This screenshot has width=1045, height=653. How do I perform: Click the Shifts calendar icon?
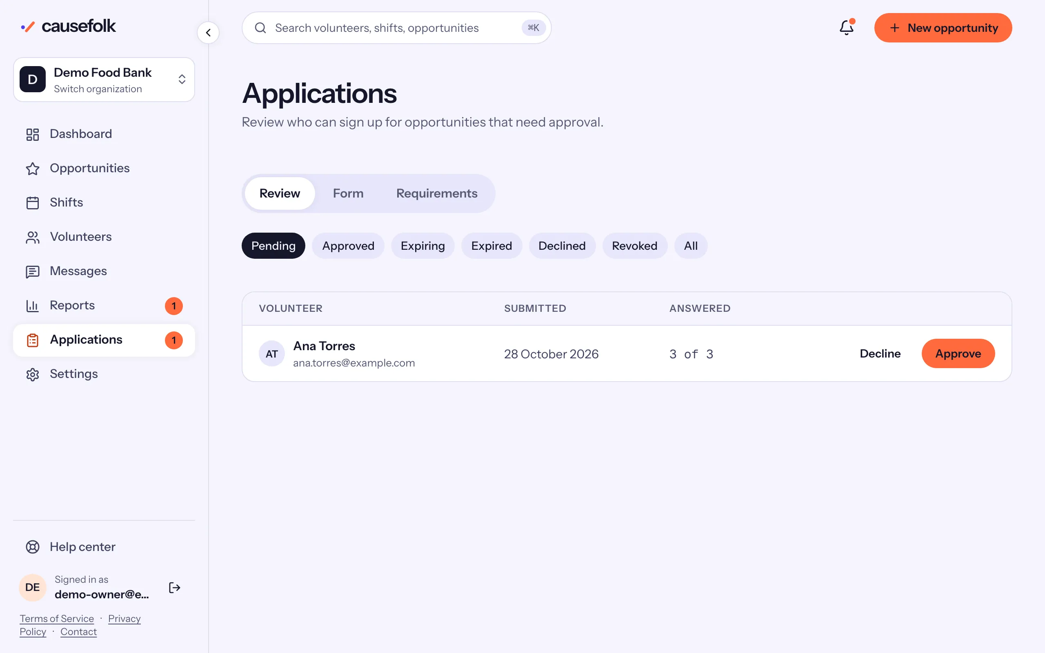click(32, 202)
